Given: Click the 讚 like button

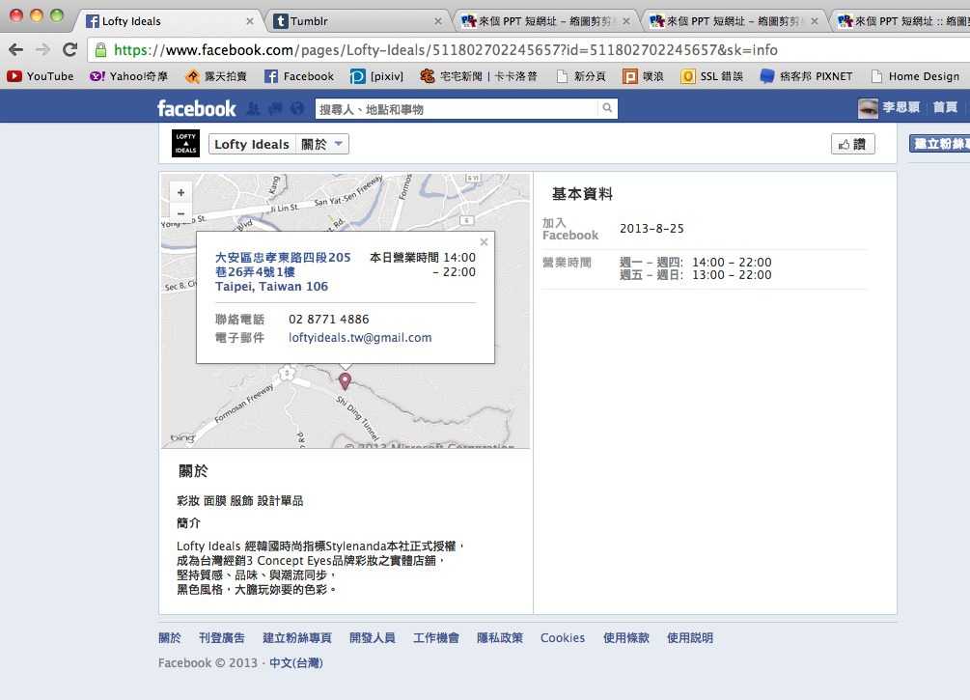Looking at the screenshot, I should point(852,144).
